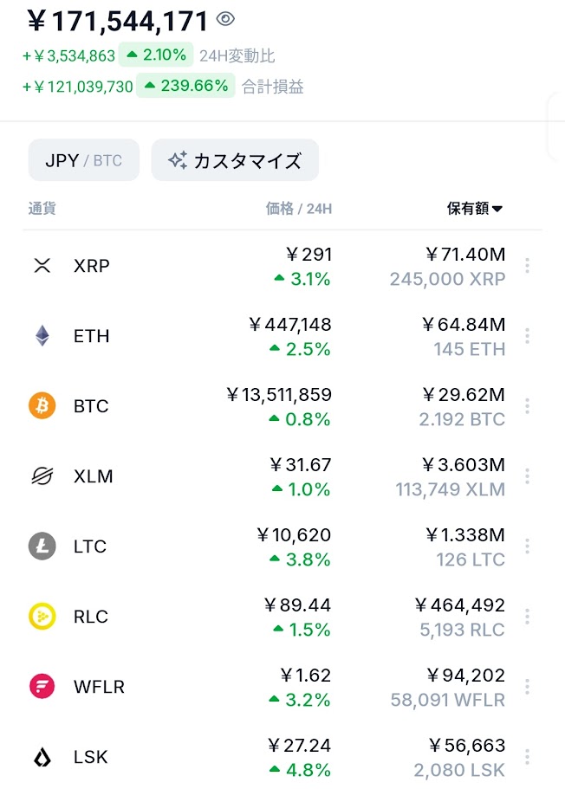Toggle balance visibility eye icon
565x789 pixels.
[x=225, y=19]
